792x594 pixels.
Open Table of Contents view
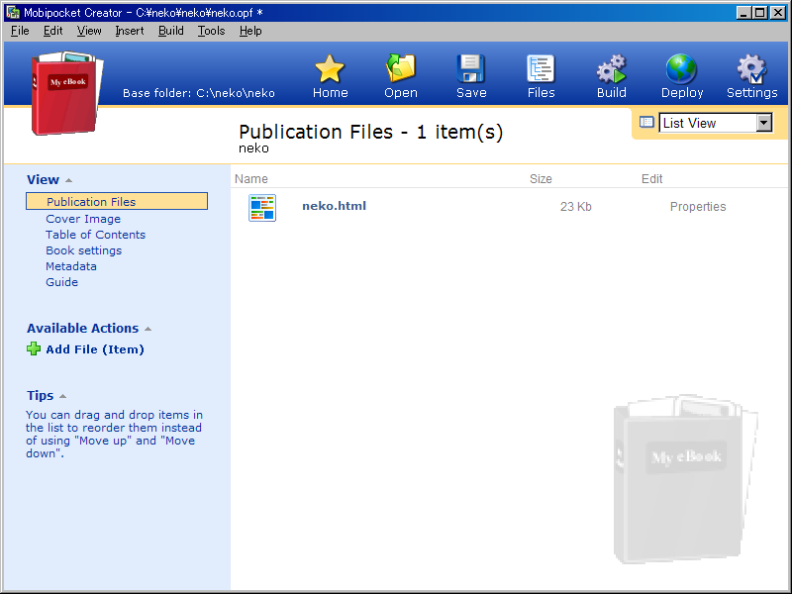click(95, 235)
